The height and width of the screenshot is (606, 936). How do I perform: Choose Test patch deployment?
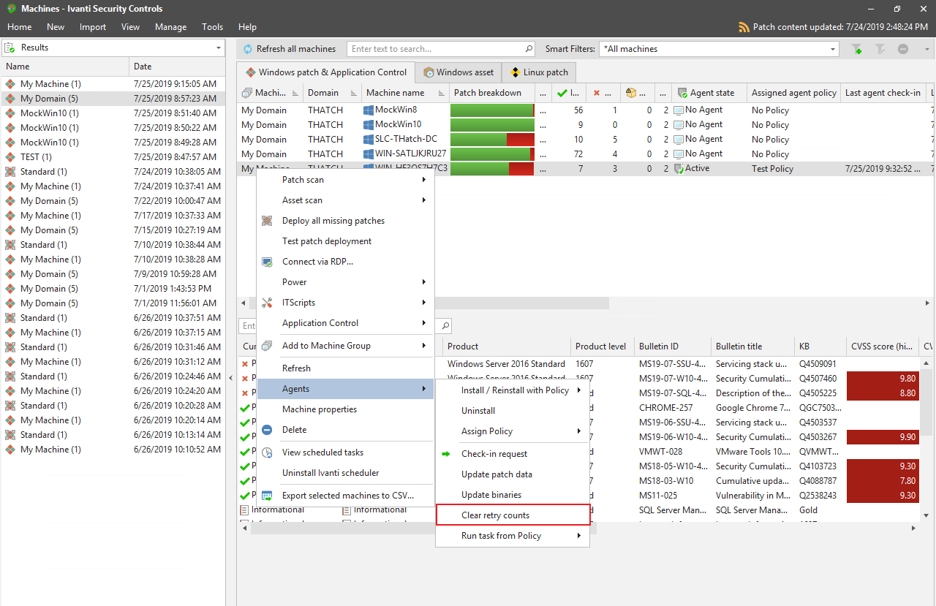[x=345, y=241]
